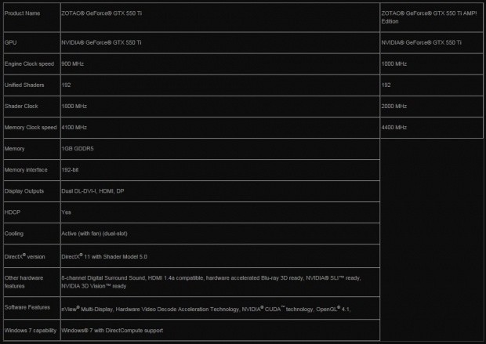Click the 1000 MHz engine clock value

[394, 63]
